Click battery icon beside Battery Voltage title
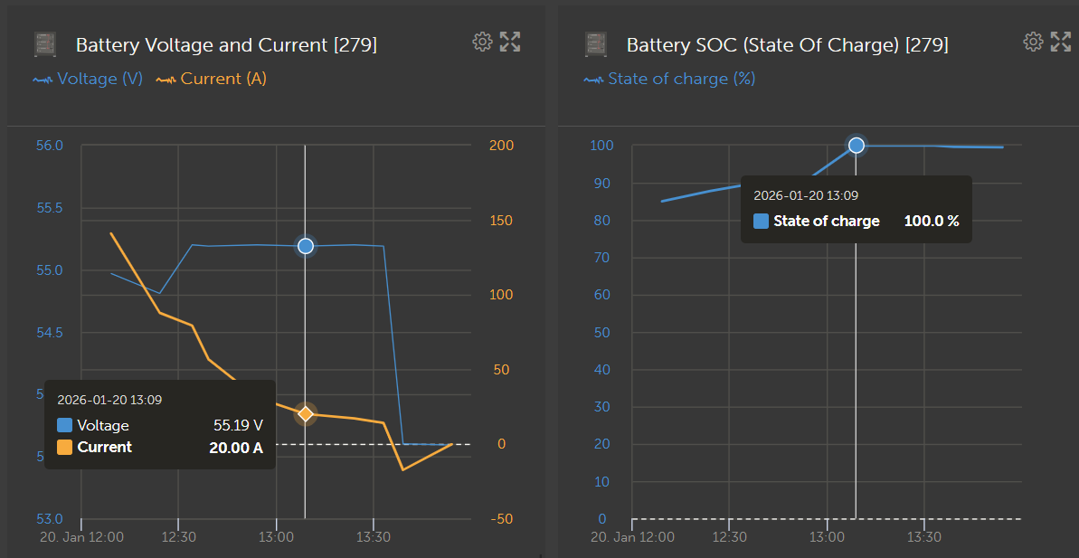 click(x=45, y=44)
